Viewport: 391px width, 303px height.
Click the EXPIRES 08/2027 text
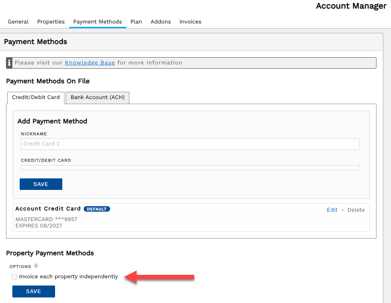pos(39,226)
